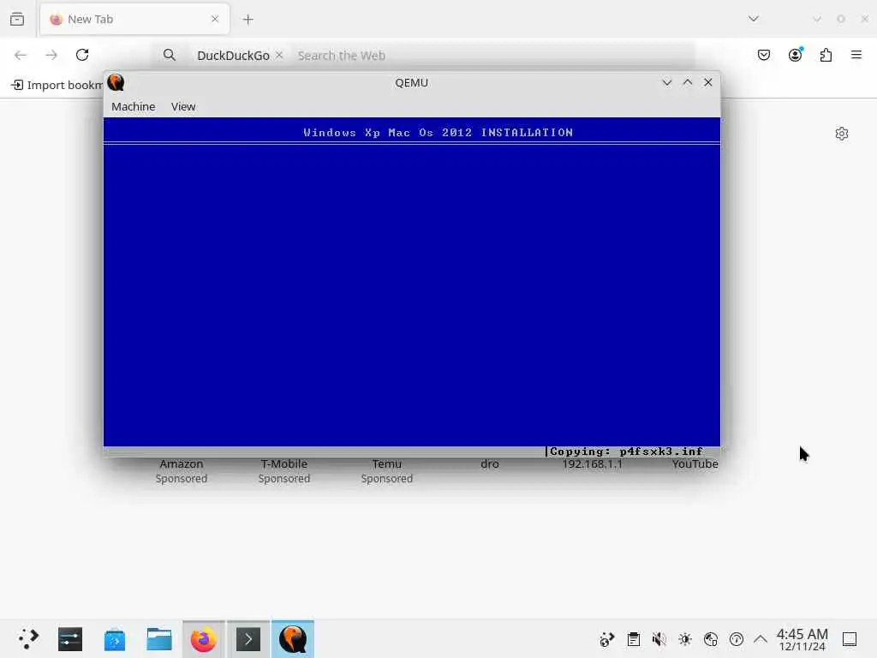Open the Pocket save icon
The width and height of the screenshot is (877, 658).
pos(764,55)
